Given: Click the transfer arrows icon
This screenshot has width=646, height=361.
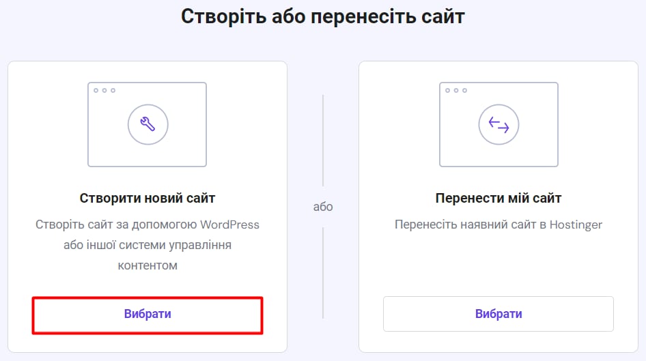Looking at the screenshot, I should 498,124.
